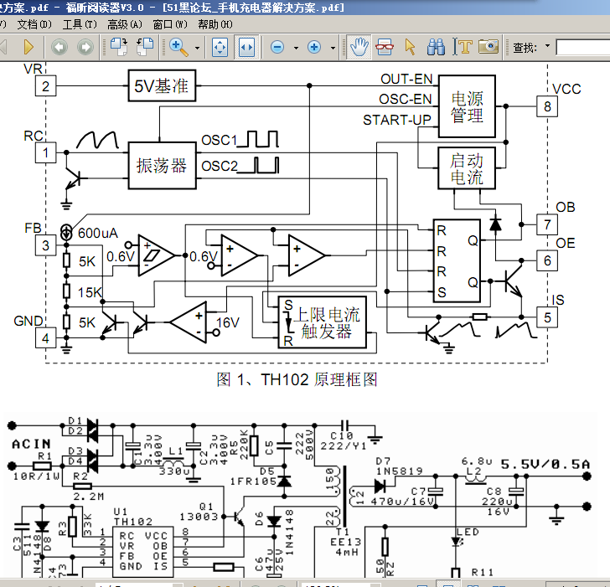Open the text viewer glasses icon

pos(385,47)
